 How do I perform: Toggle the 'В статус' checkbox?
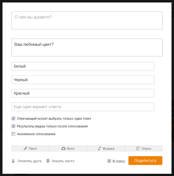point(109,161)
